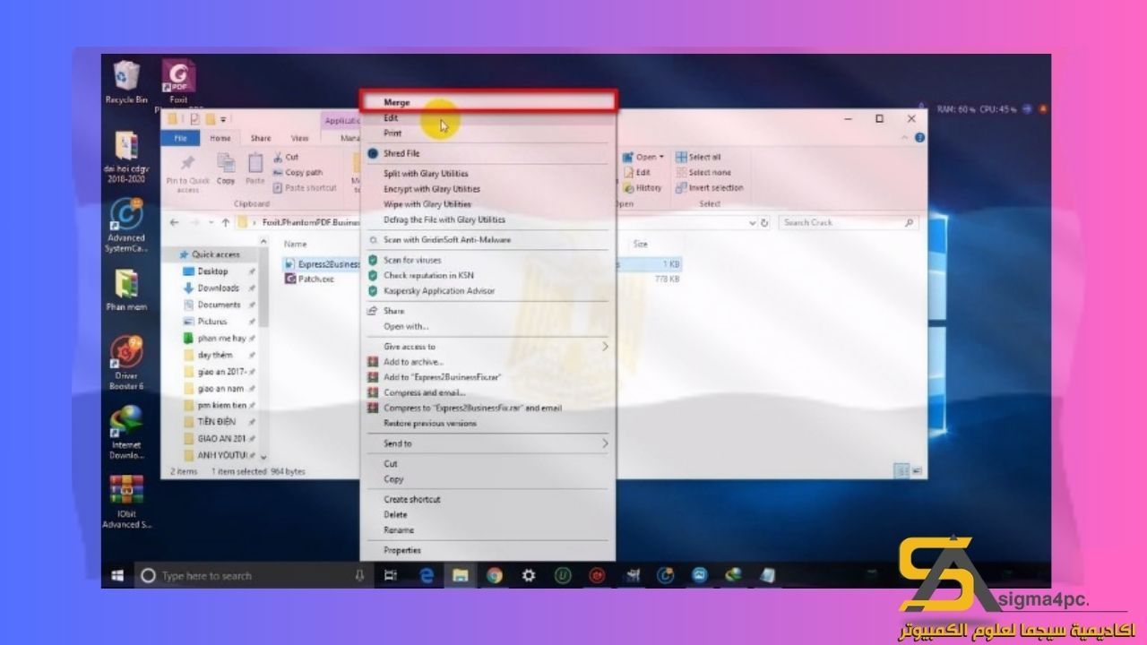Select Downloads in Quick access
This screenshot has width=1147, height=645.
(219, 288)
